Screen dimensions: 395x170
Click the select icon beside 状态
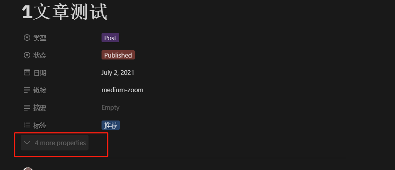(x=27, y=55)
